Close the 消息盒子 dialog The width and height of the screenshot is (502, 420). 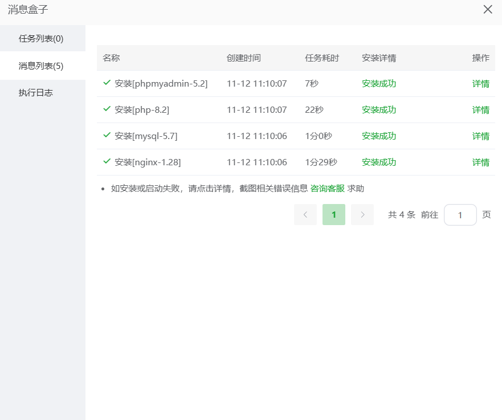coord(488,9)
